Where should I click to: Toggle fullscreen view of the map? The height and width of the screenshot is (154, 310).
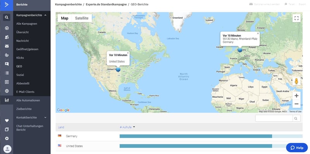[296, 18]
